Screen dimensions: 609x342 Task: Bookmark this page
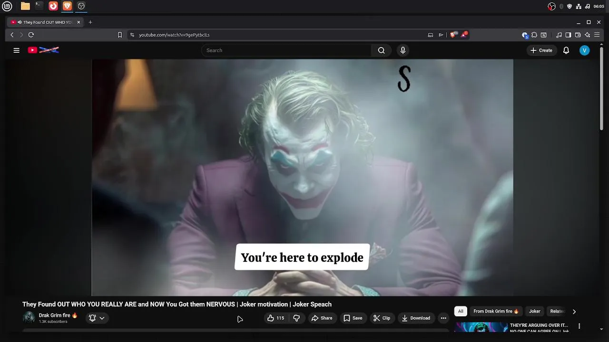click(120, 35)
